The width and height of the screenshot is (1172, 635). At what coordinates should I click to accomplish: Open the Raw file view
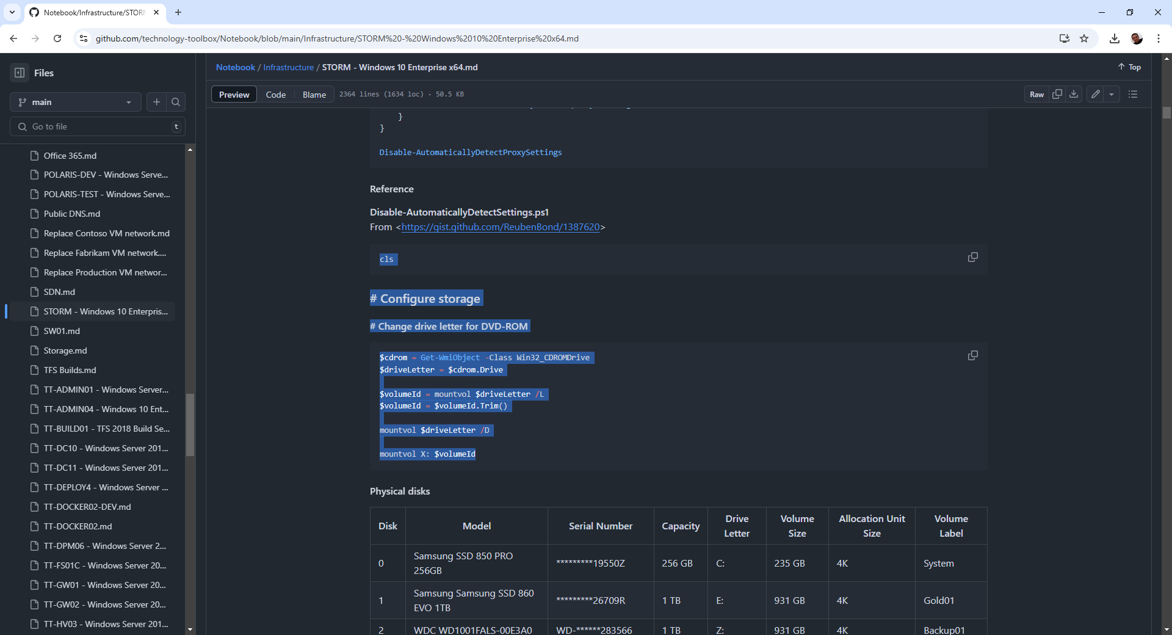(x=1036, y=94)
